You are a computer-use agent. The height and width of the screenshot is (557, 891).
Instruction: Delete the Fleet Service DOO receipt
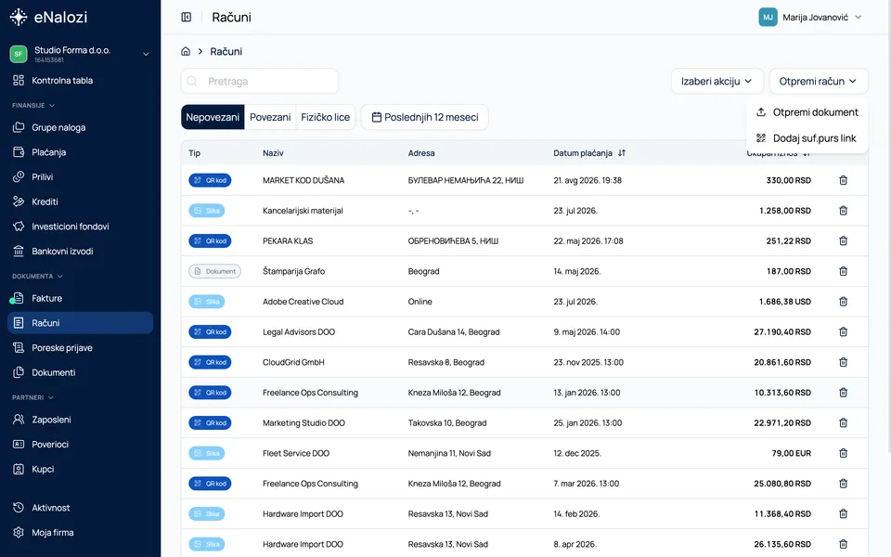point(844,453)
